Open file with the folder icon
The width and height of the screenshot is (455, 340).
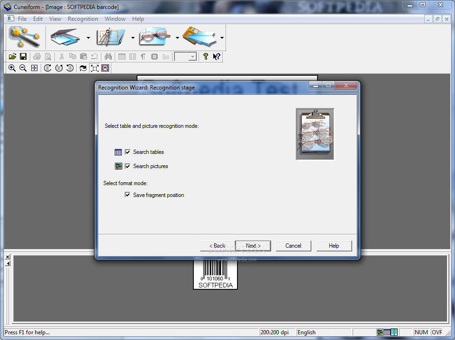(12, 56)
